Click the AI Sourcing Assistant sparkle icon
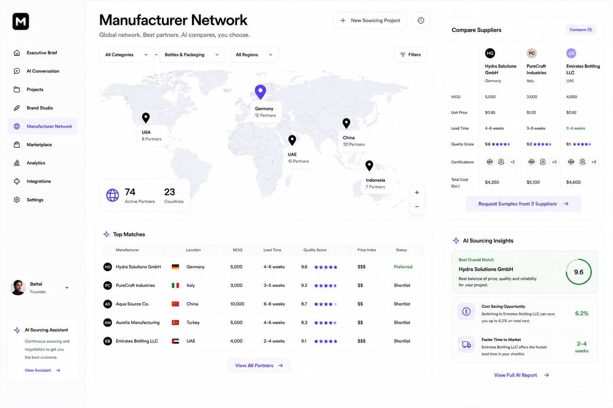The height and width of the screenshot is (408, 613). pyautogui.click(x=17, y=330)
